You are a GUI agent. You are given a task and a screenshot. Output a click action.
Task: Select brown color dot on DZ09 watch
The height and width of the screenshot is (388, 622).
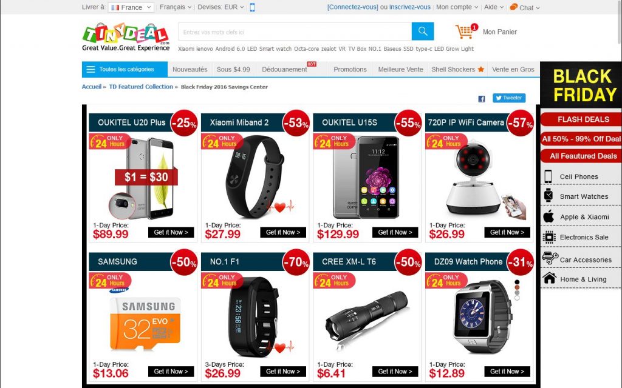(x=517, y=287)
